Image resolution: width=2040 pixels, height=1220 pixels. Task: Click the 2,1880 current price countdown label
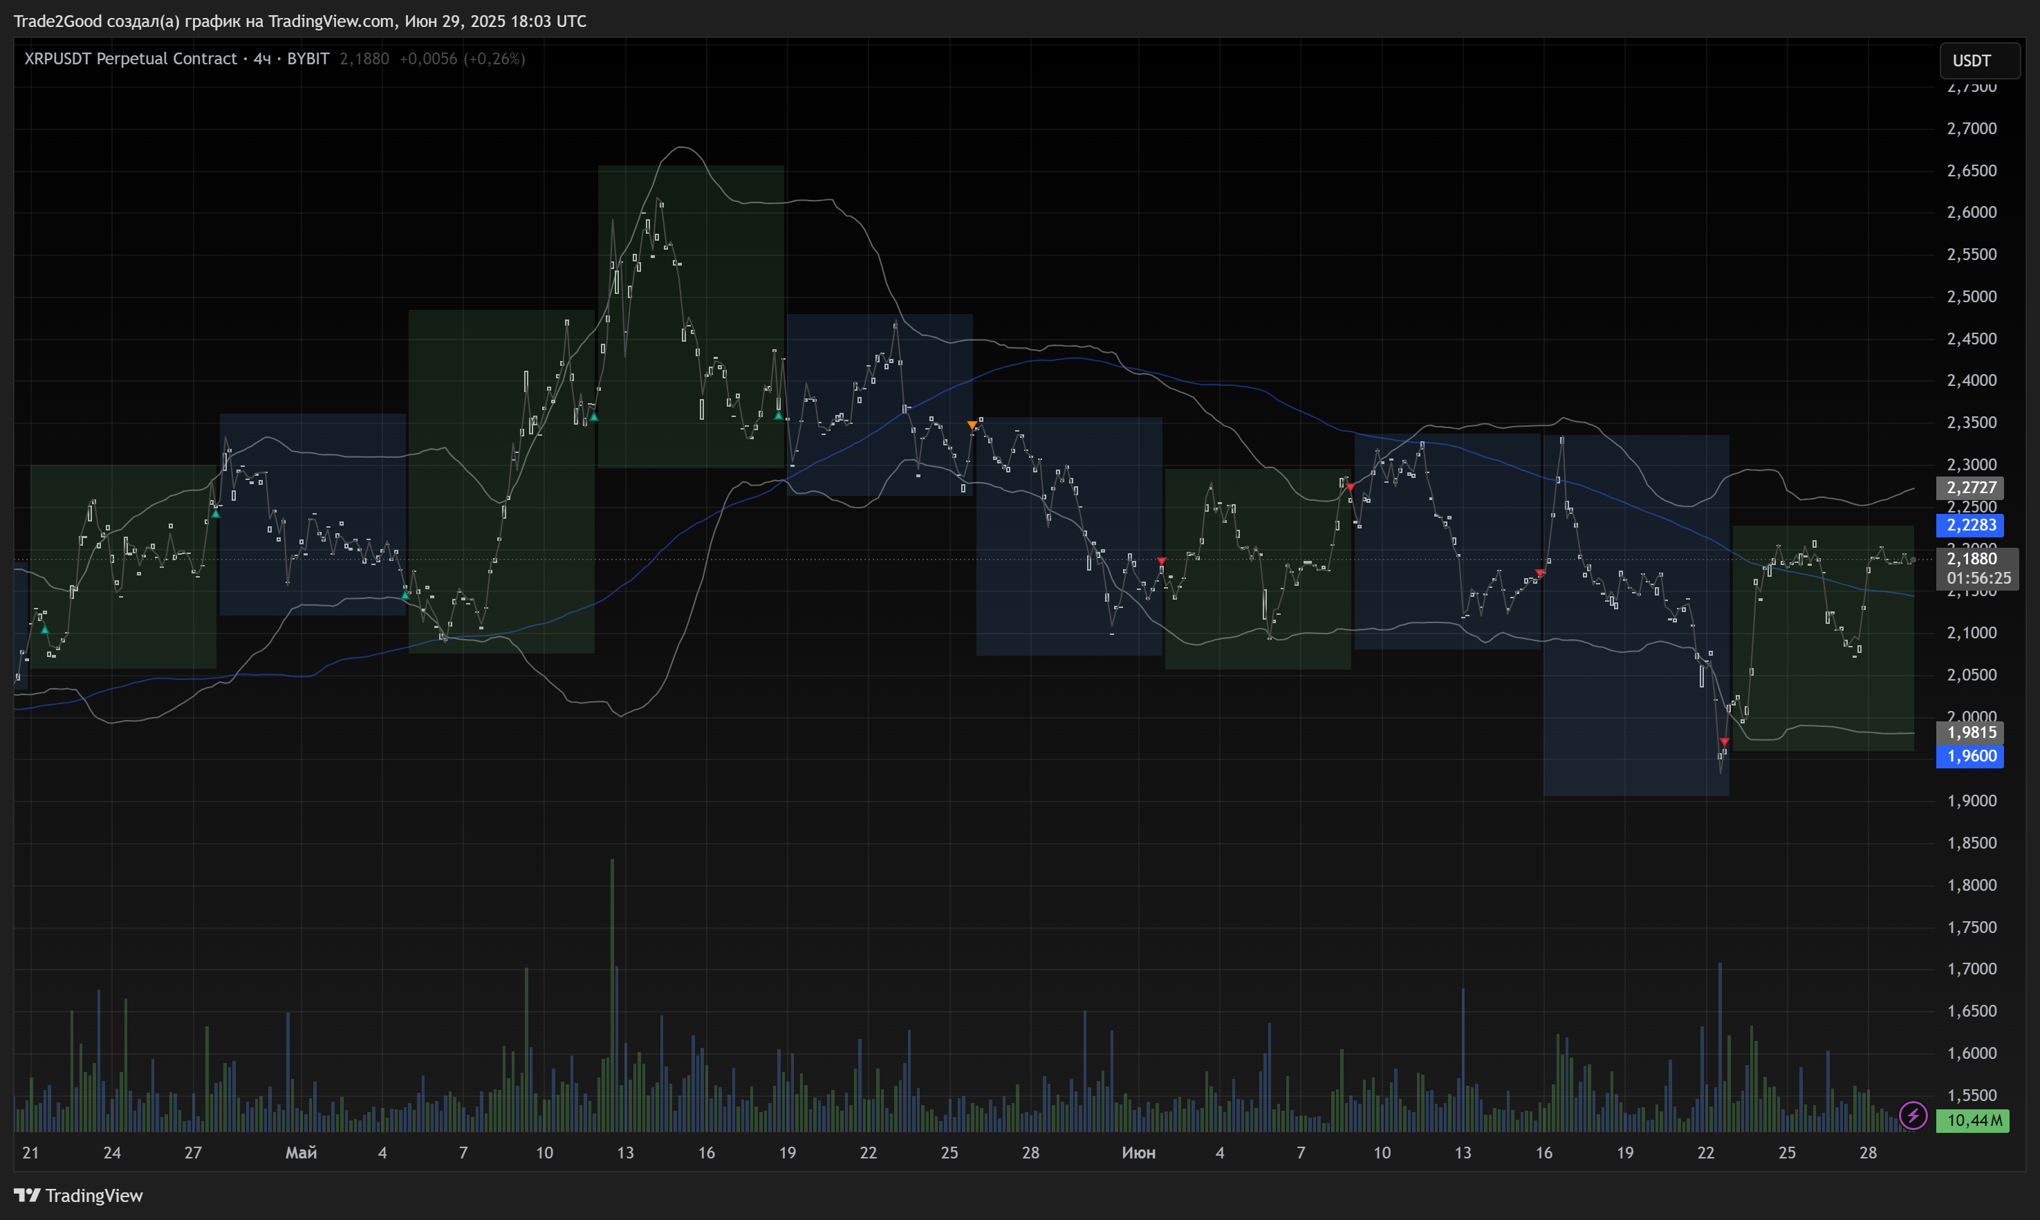[x=1976, y=568]
